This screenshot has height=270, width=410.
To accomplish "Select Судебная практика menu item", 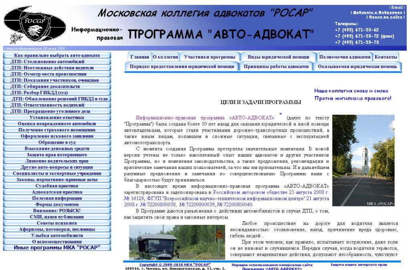I will 57,186.
